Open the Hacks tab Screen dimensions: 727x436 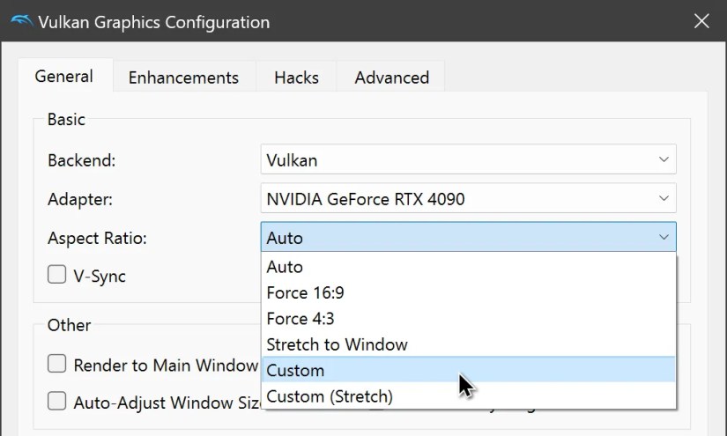point(296,78)
